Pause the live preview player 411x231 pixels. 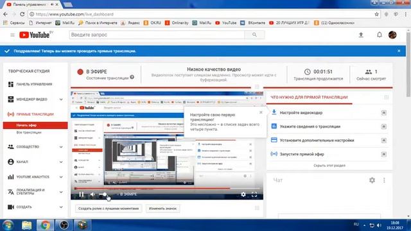tap(82, 194)
